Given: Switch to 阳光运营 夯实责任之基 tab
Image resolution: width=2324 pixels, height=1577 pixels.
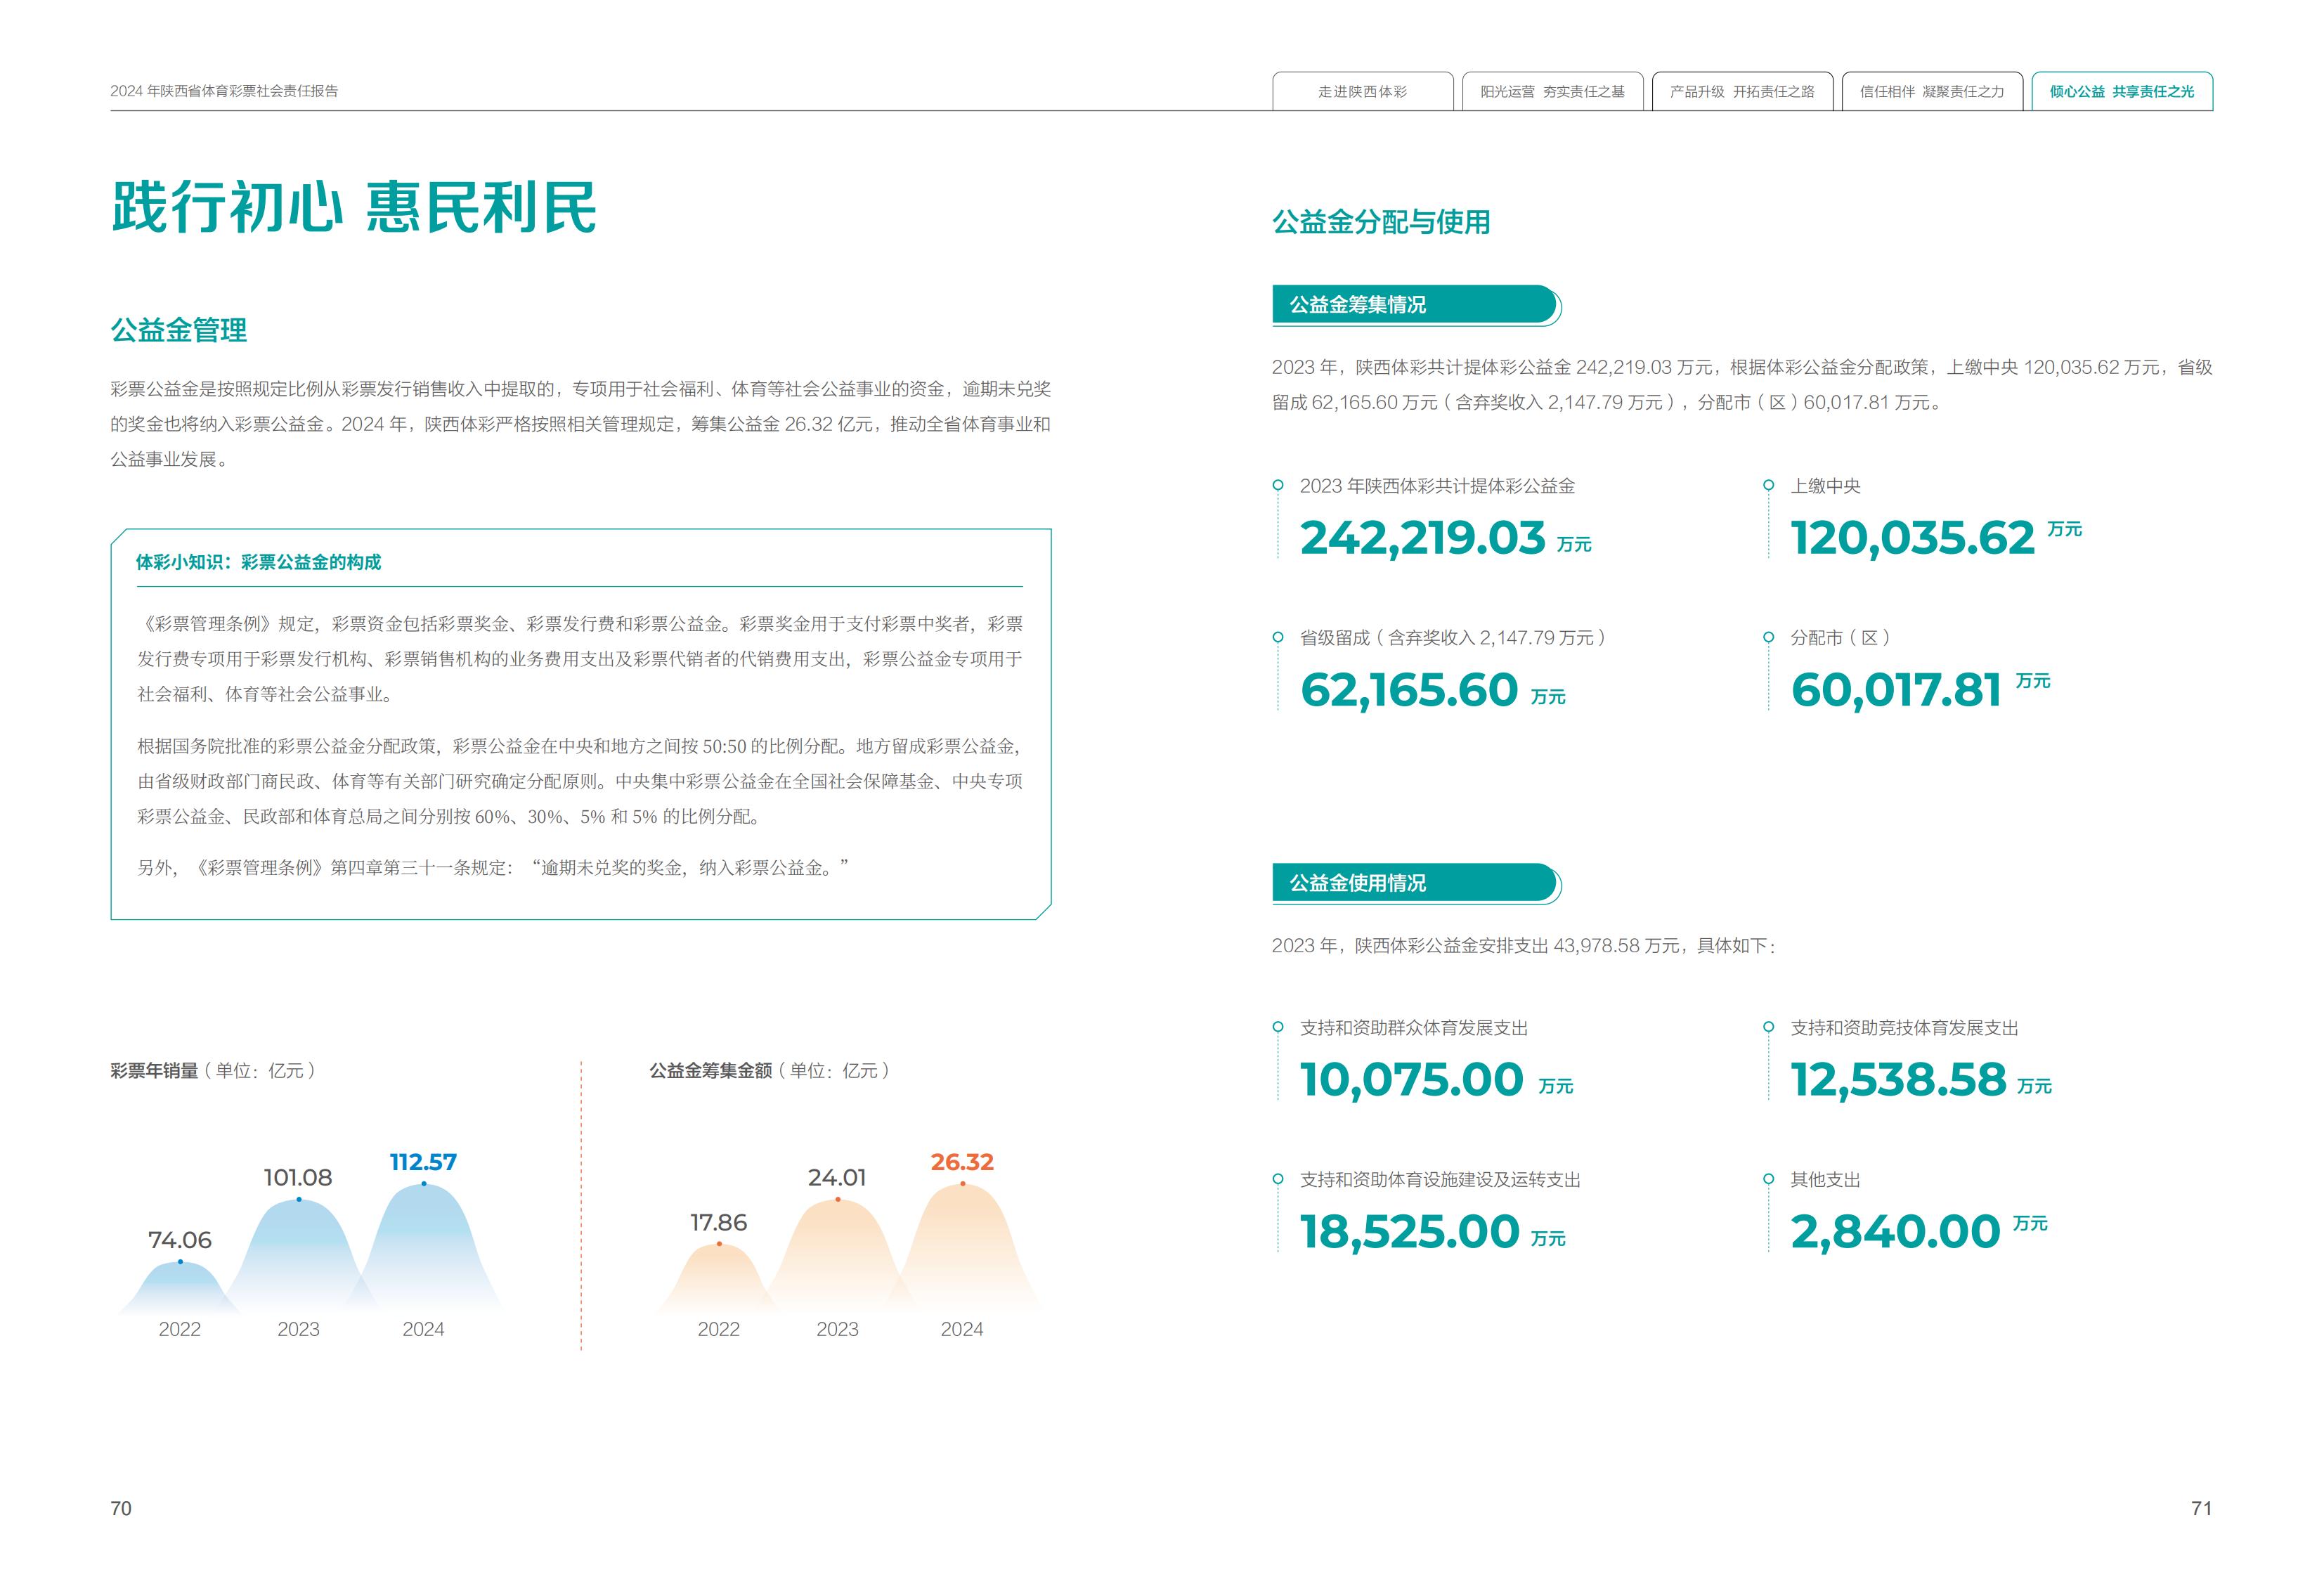Looking at the screenshot, I should click(1552, 91).
